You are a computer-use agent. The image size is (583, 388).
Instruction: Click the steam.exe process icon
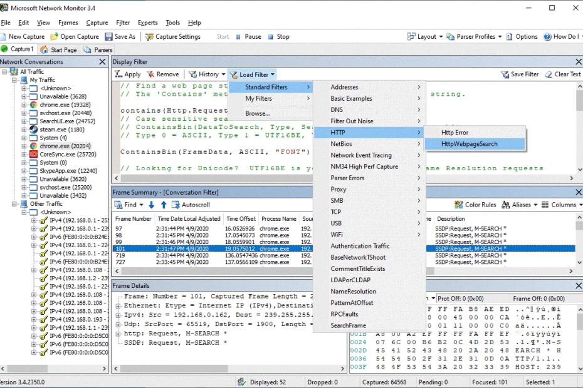pos(33,130)
